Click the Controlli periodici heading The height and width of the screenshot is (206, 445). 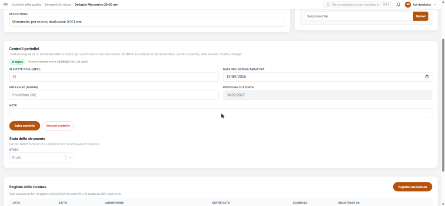click(24, 49)
